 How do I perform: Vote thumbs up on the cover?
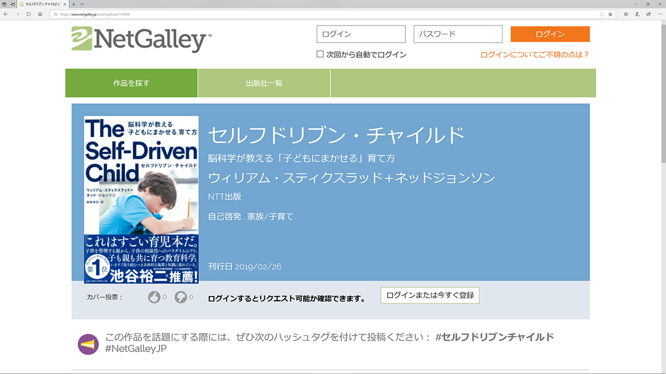tap(154, 297)
